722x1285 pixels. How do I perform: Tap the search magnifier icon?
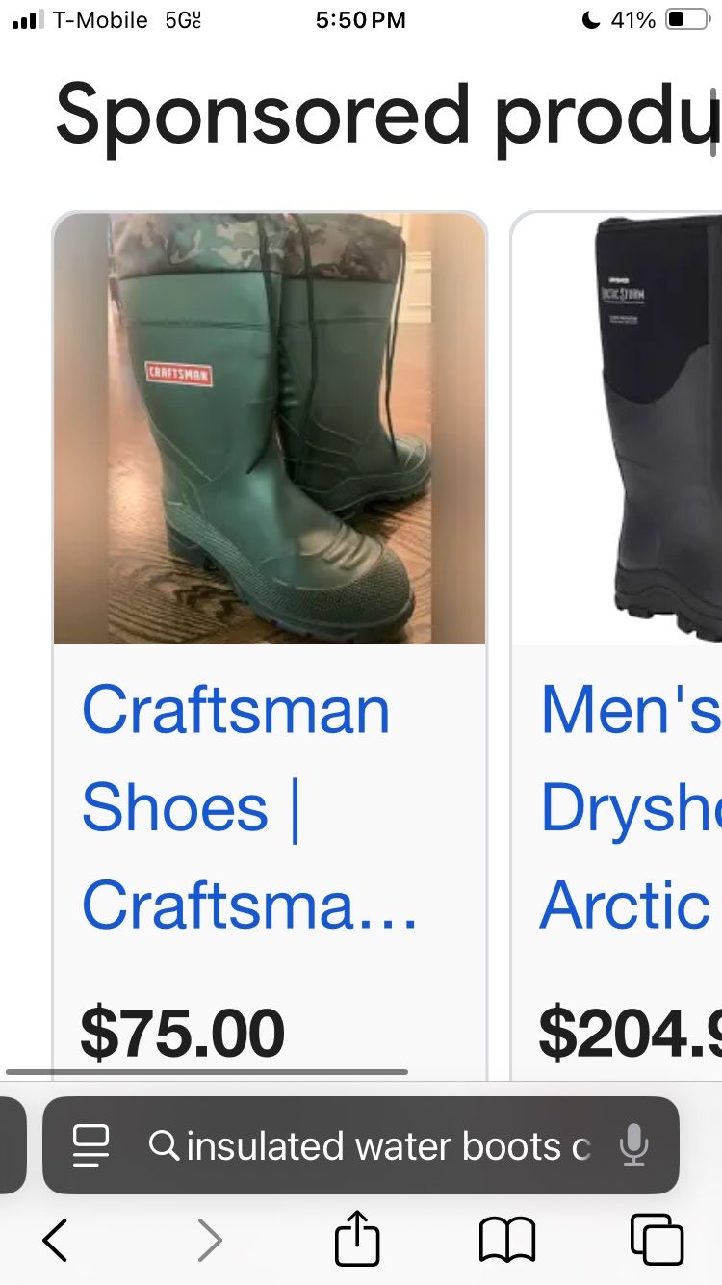(x=165, y=1145)
